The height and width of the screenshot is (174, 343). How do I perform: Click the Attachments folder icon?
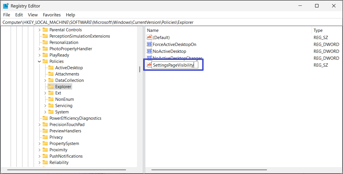click(51, 74)
